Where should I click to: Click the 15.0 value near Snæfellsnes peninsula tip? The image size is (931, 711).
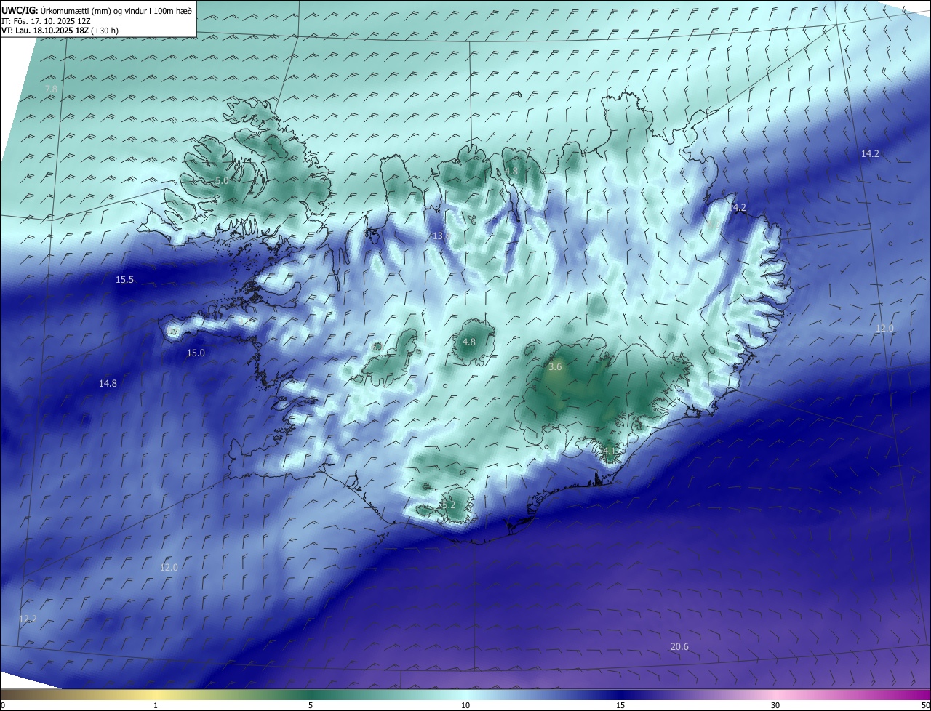point(196,353)
